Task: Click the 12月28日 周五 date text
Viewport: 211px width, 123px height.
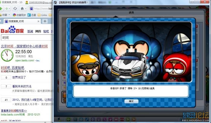Action: (x=24, y=56)
